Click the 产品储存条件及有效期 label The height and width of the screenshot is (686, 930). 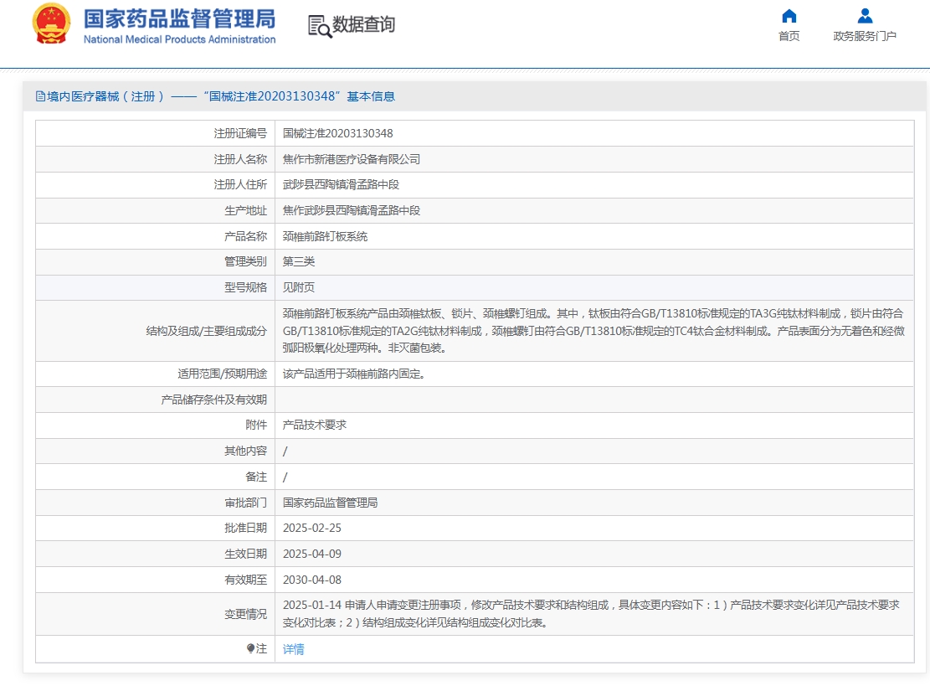[214, 400]
